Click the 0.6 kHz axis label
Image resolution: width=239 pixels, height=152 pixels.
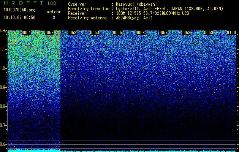click(3, 144)
